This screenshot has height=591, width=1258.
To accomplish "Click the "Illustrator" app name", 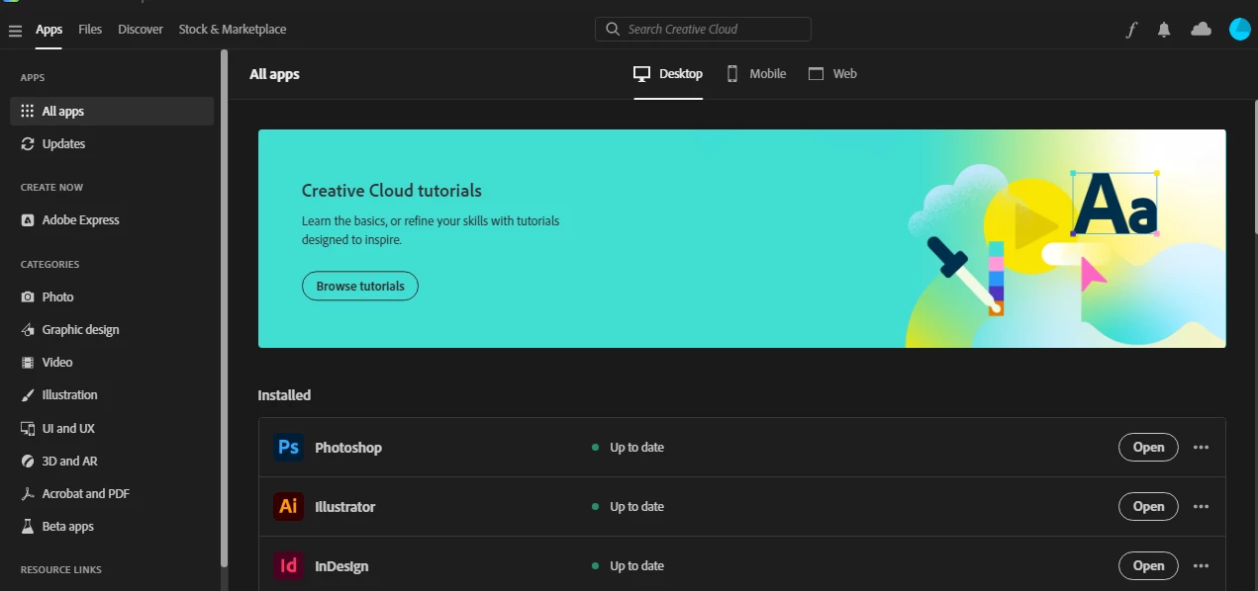I will [x=345, y=507].
